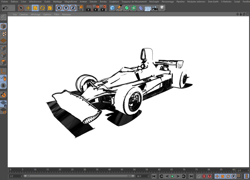Open the viewport Vue menu
Image resolution: width=250 pixels, height=180 pixels.
pos(15,14)
